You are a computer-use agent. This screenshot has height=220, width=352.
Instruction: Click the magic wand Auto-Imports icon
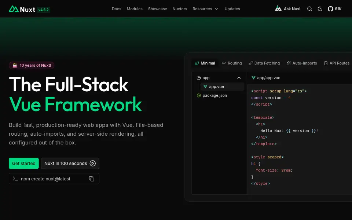pos(289,63)
